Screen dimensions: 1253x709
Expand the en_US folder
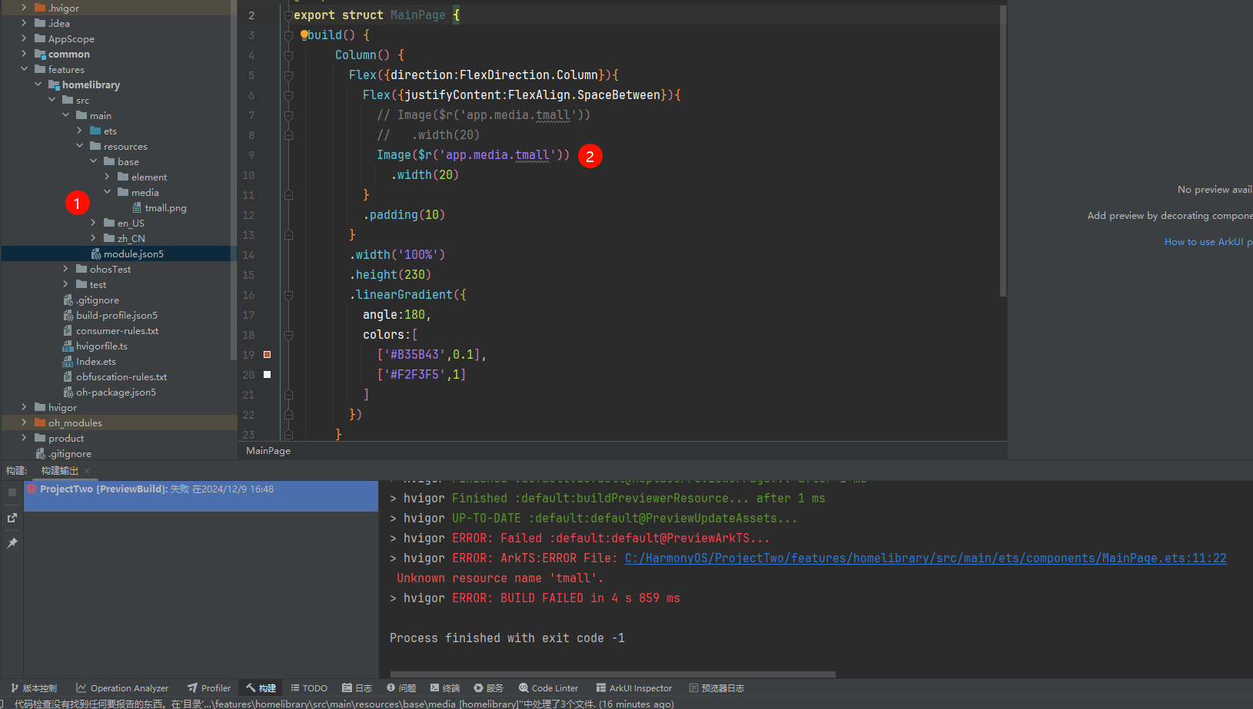click(x=93, y=223)
